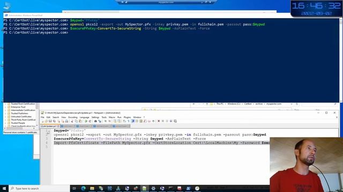Toggle file Monitoring (eye icon)
Viewport: 343px width, 192px height.
(153, 121)
